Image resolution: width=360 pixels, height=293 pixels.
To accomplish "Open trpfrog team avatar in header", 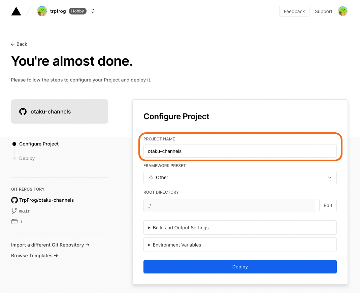I will 42,11.
